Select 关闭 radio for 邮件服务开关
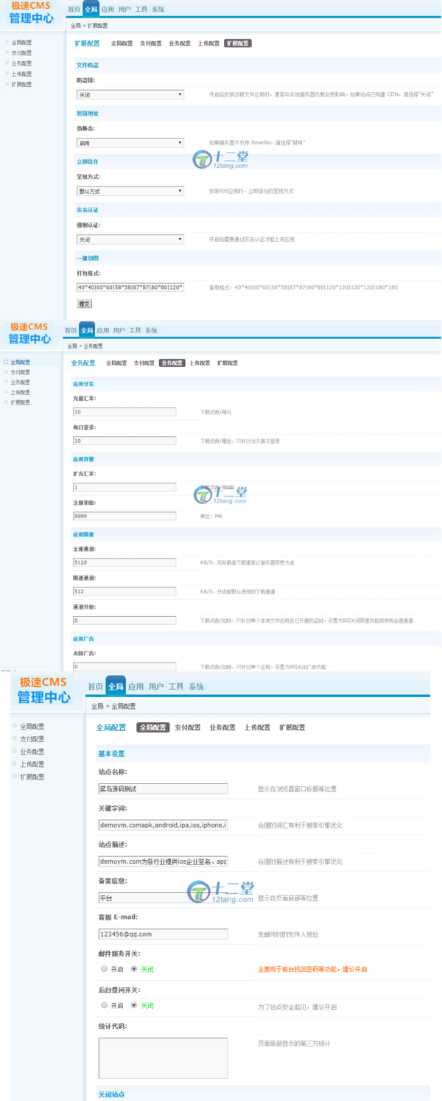 tap(133, 969)
